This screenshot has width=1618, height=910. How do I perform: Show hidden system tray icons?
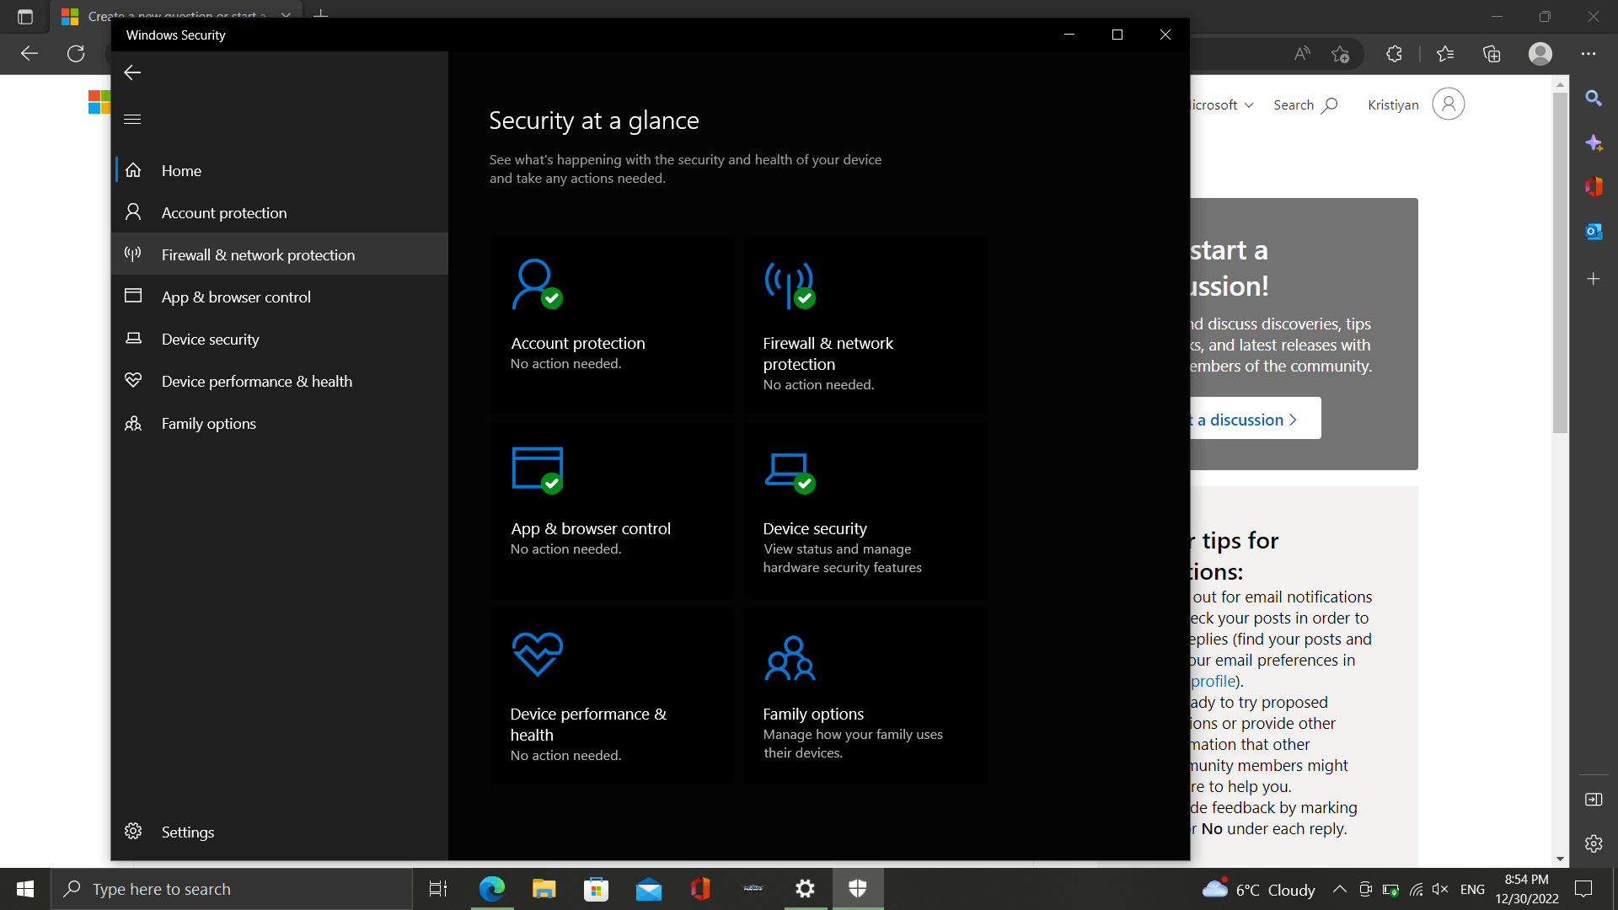tap(1339, 889)
